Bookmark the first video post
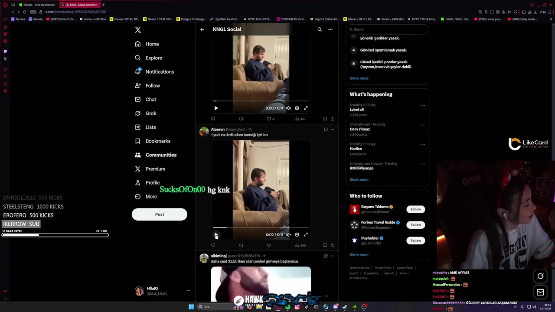The image size is (555, 312). tap(325, 119)
